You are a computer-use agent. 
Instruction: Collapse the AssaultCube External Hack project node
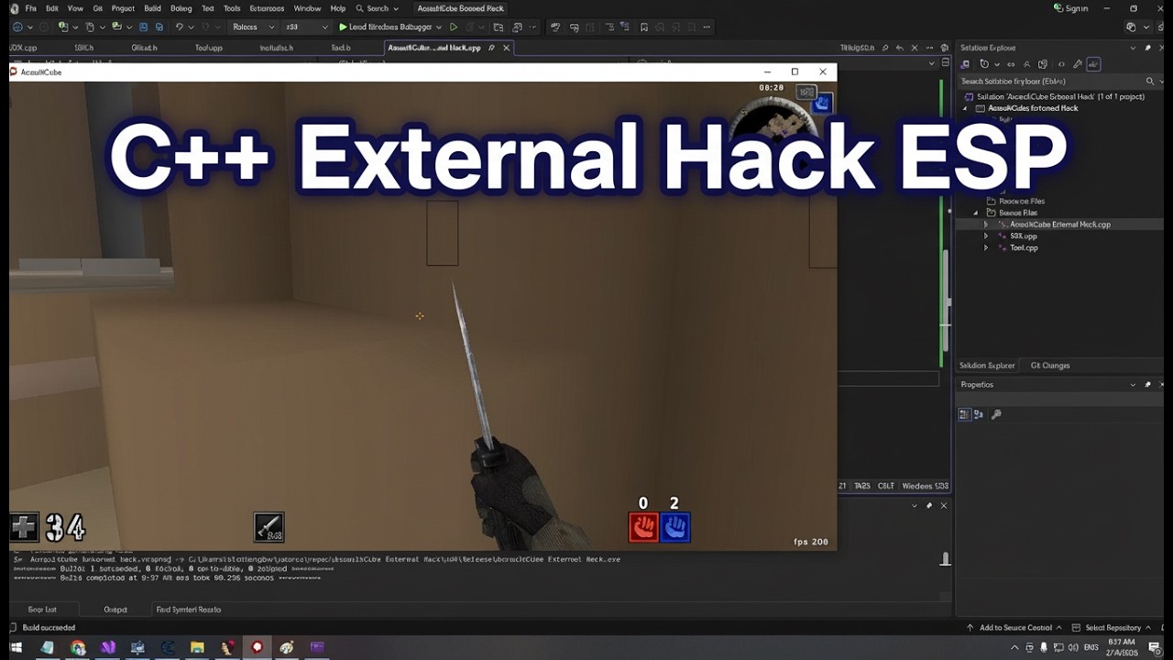click(964, 108)
